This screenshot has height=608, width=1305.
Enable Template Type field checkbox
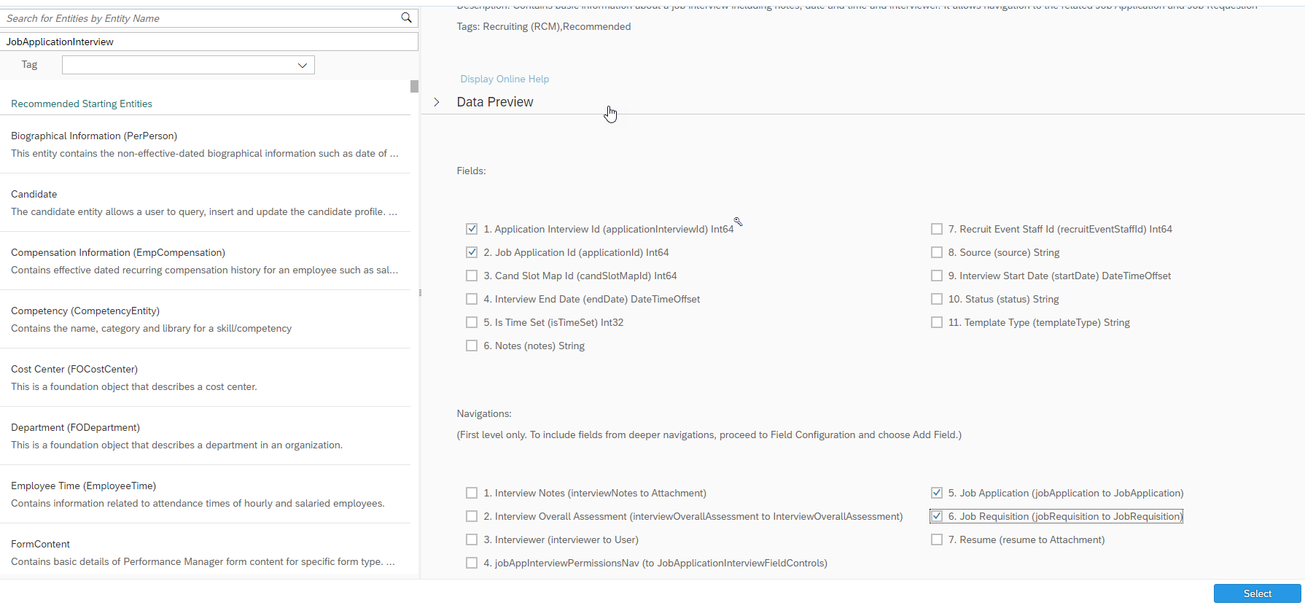pyautogui.click(x=937, y=322)
